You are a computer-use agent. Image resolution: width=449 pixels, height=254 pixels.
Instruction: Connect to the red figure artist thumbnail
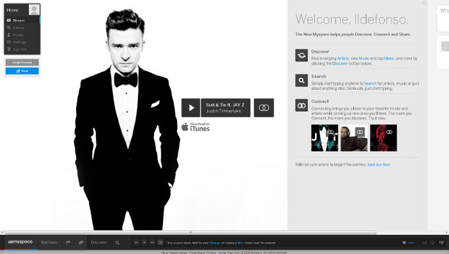389,132
